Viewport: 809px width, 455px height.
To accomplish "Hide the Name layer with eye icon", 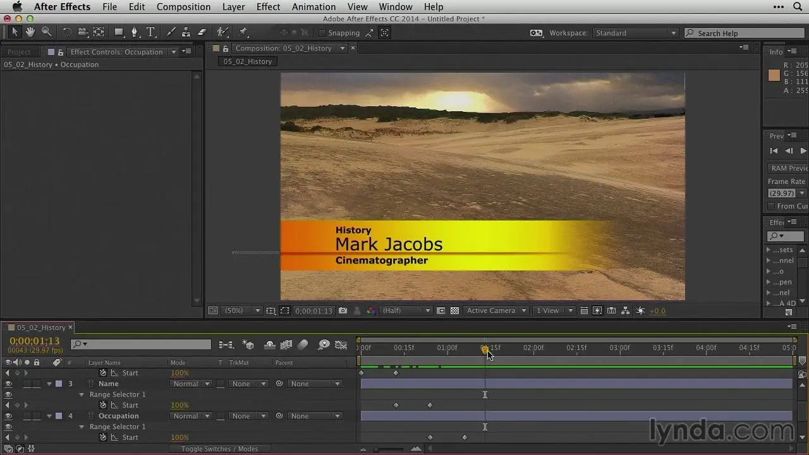I will pyautogui.click(x=8, y=384).
